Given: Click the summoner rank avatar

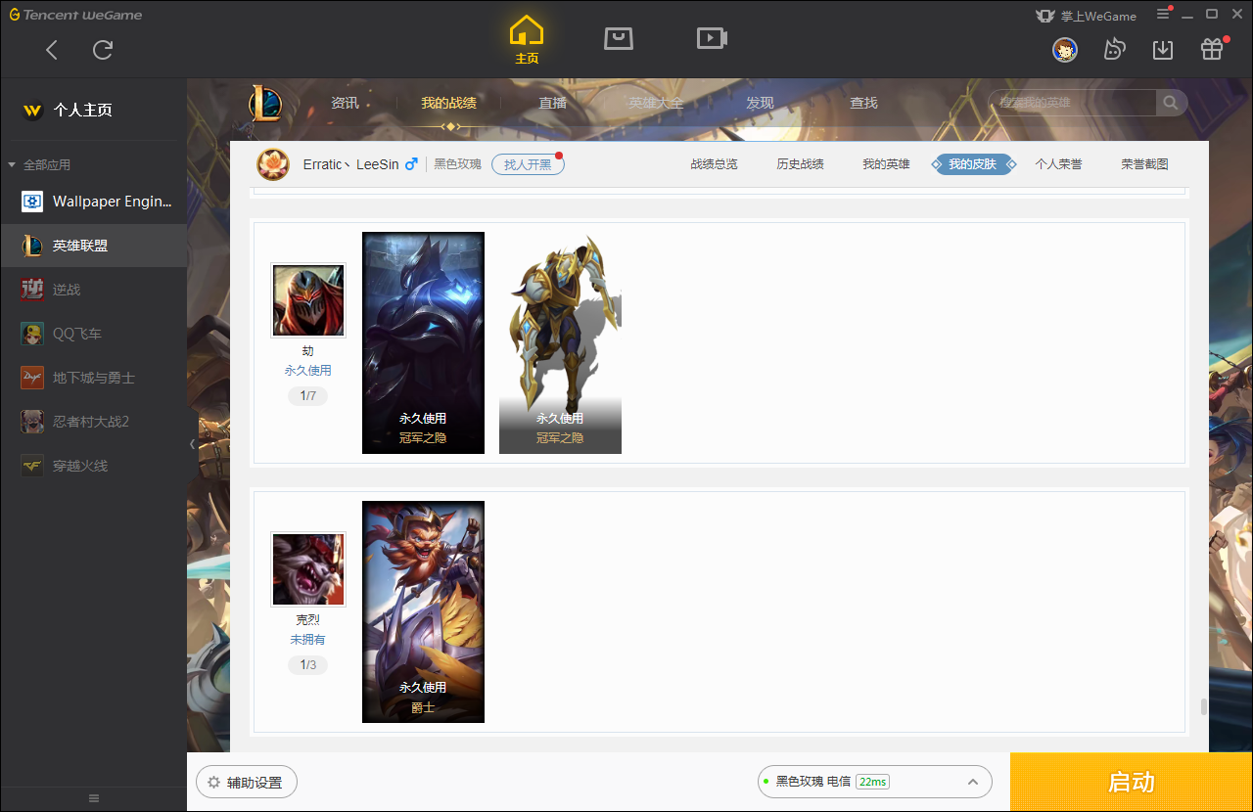Looking at the screenshot, I should tap(273, 164).
